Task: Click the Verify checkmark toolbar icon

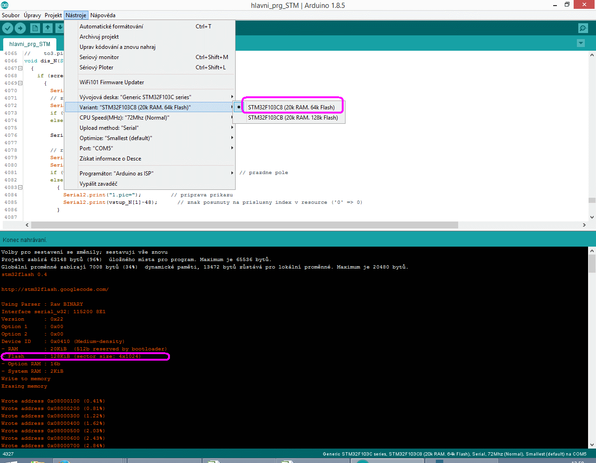Action: pos(7,28)
